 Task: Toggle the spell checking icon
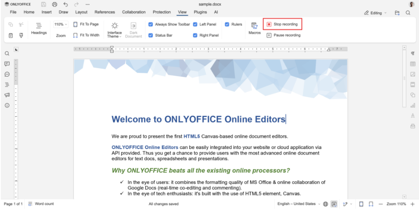coord(334,204)
